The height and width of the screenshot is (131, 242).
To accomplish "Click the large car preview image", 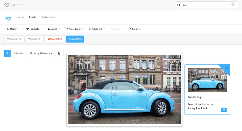I will pyautogui.click(x=125, y=90).
